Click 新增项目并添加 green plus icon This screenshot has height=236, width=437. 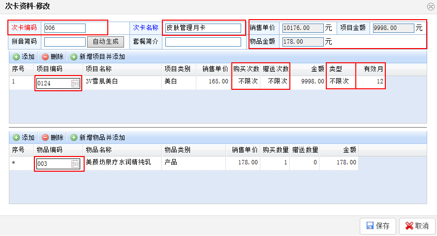click(74, 57)
